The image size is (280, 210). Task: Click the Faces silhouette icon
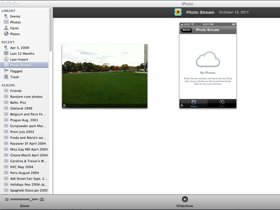(x=6, y=28)
